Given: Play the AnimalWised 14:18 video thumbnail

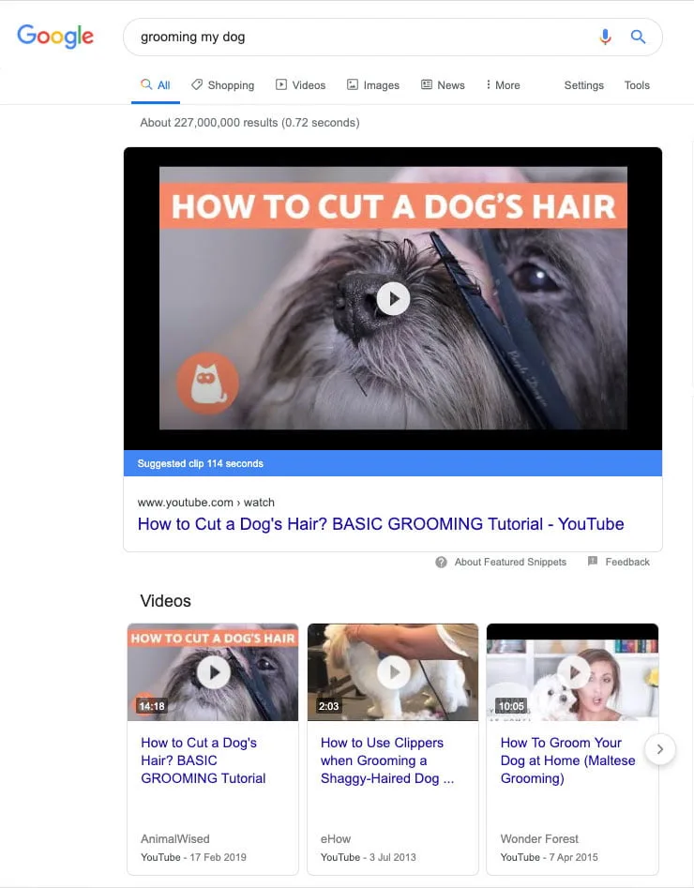Looking at the screenshot, I should (213, 672).
